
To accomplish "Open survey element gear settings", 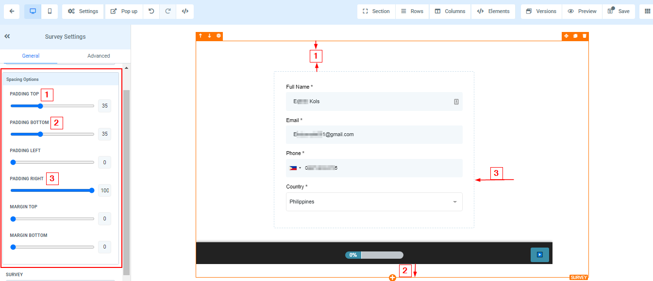I will (x=218, y=36).
